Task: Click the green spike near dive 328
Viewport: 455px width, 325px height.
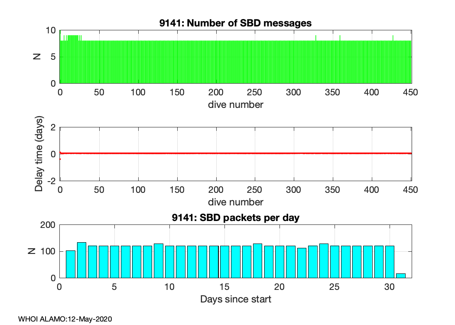Action: pyautogui.click(x=316, y=38)
